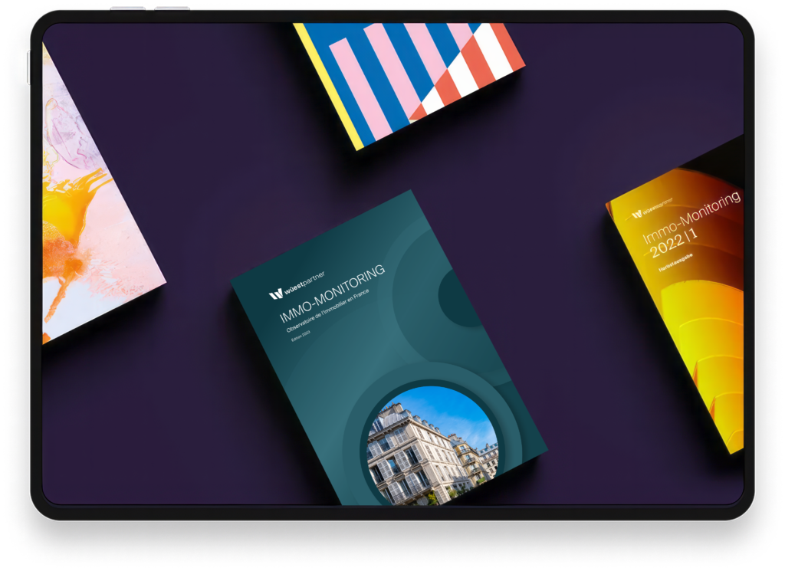Click the "IMMO-MONITORING" title on the teal cover

[332, 294]
